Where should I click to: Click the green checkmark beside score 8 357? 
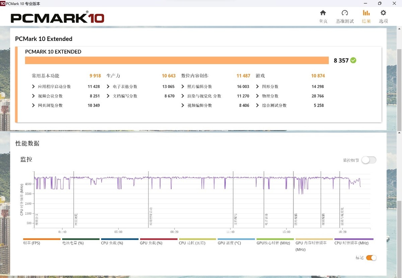coord(353,60)
